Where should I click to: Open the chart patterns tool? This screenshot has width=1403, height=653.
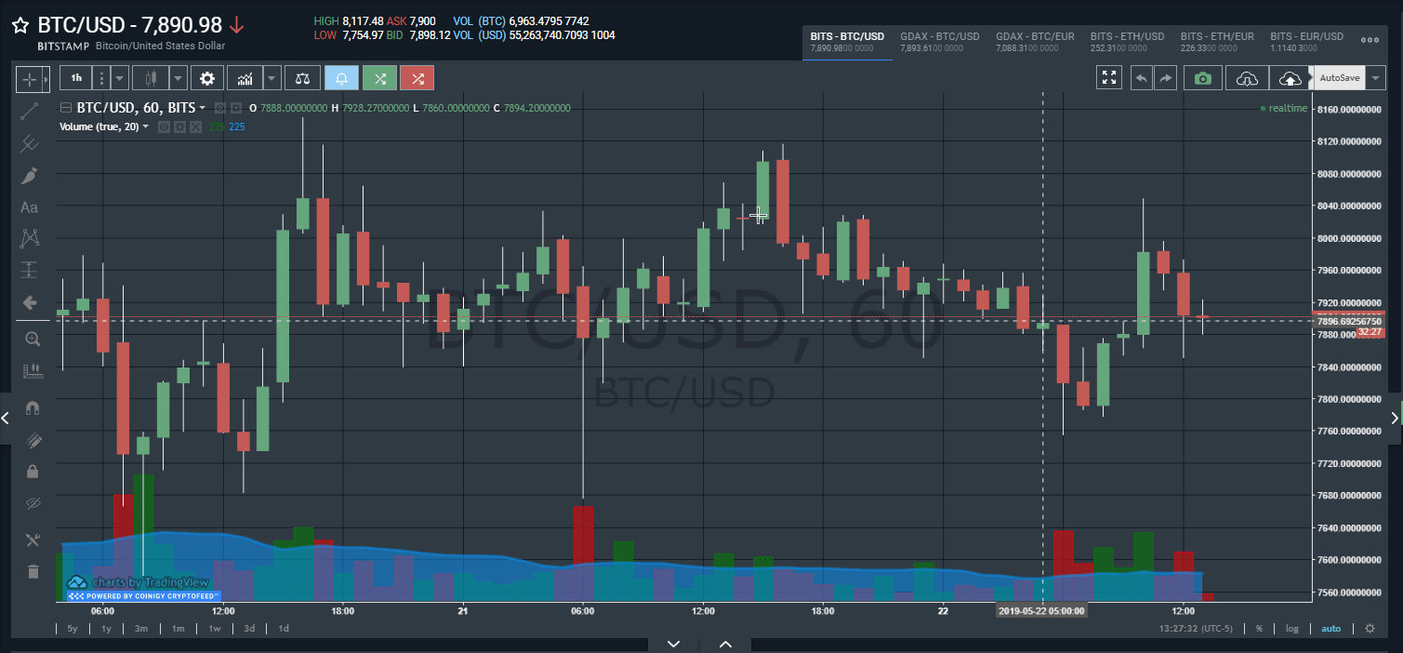click(30, 238)
